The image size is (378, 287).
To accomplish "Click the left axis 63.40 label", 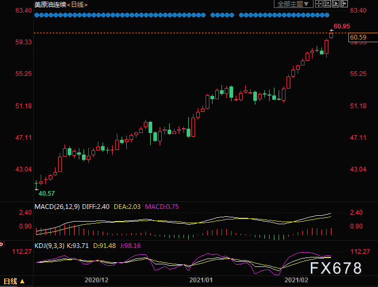I will pos(24,11).
